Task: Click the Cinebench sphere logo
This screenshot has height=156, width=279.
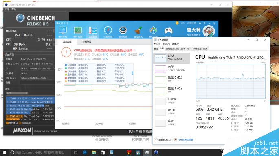Action: point(20,18)
